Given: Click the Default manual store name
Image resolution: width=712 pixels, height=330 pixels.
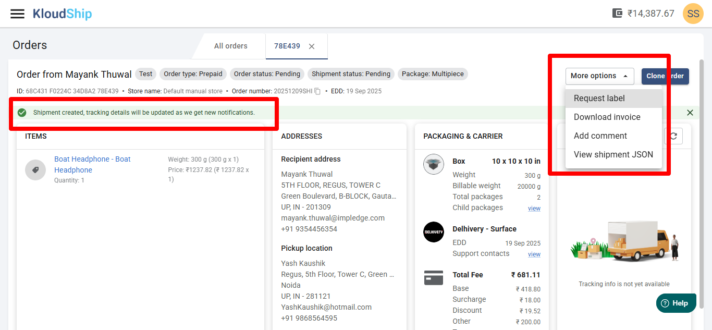Looking at the screenshot, I should point(193,91).
